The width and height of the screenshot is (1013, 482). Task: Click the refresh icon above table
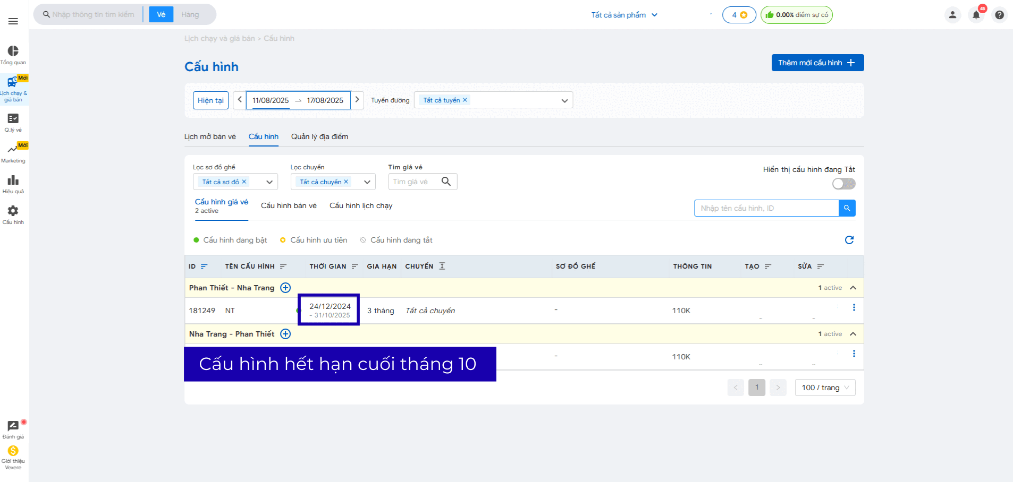pyautogui.click(x=849, y=240)
